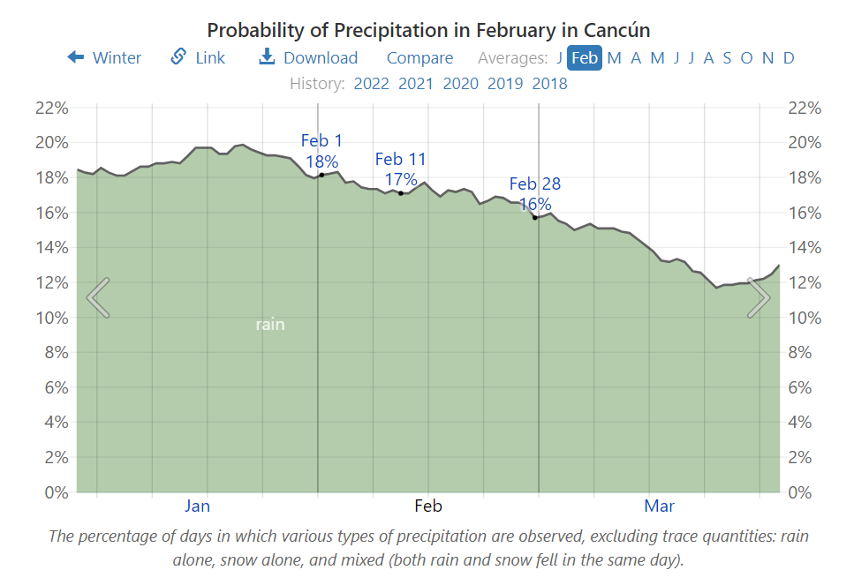This screenshot has height=585, width=854.
Task: Click the back arrow icon beside Winter
Action: click(74, 57)
